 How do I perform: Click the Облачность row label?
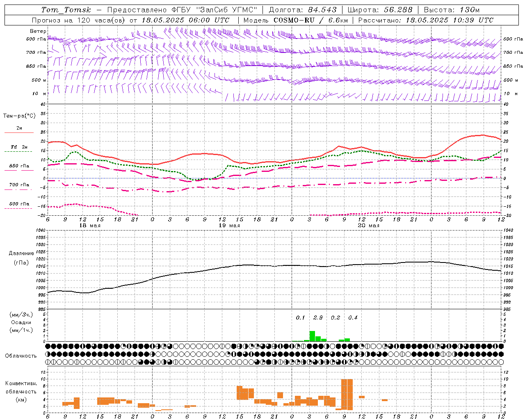point(21,356)
